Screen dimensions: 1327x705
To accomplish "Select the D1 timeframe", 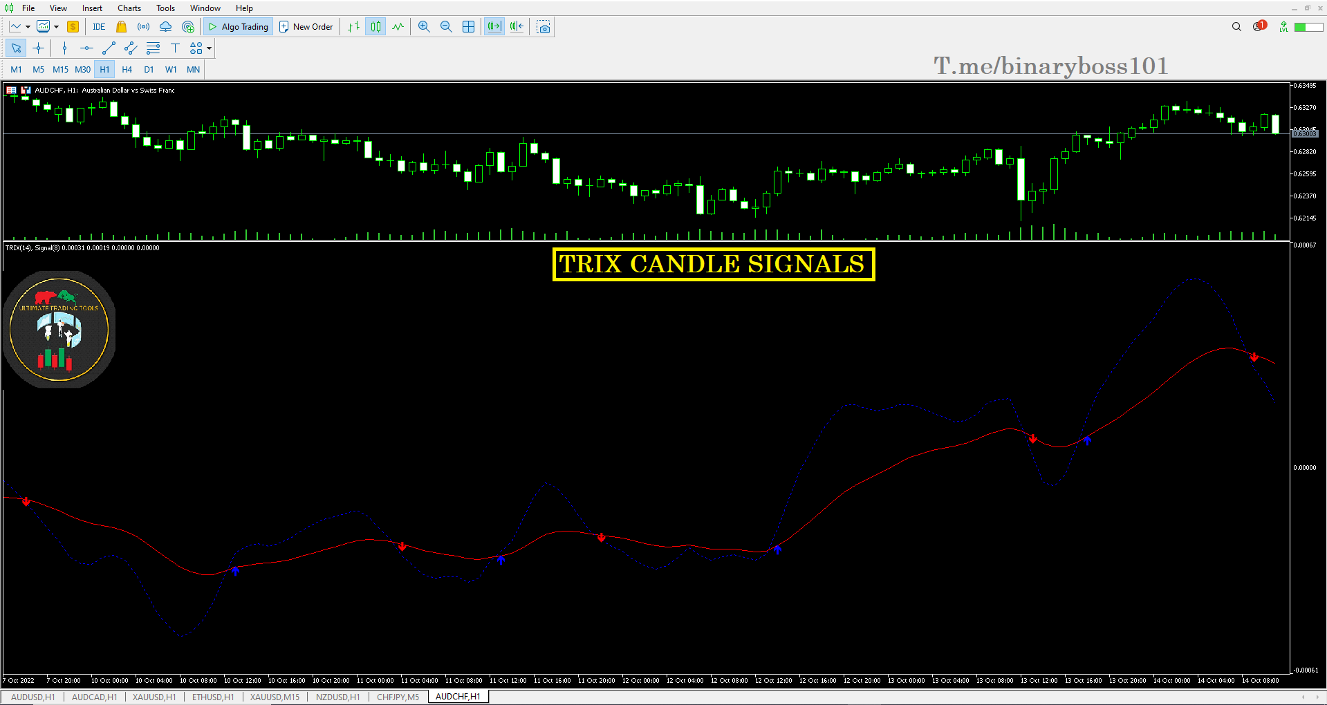I will tap(149, 69).
